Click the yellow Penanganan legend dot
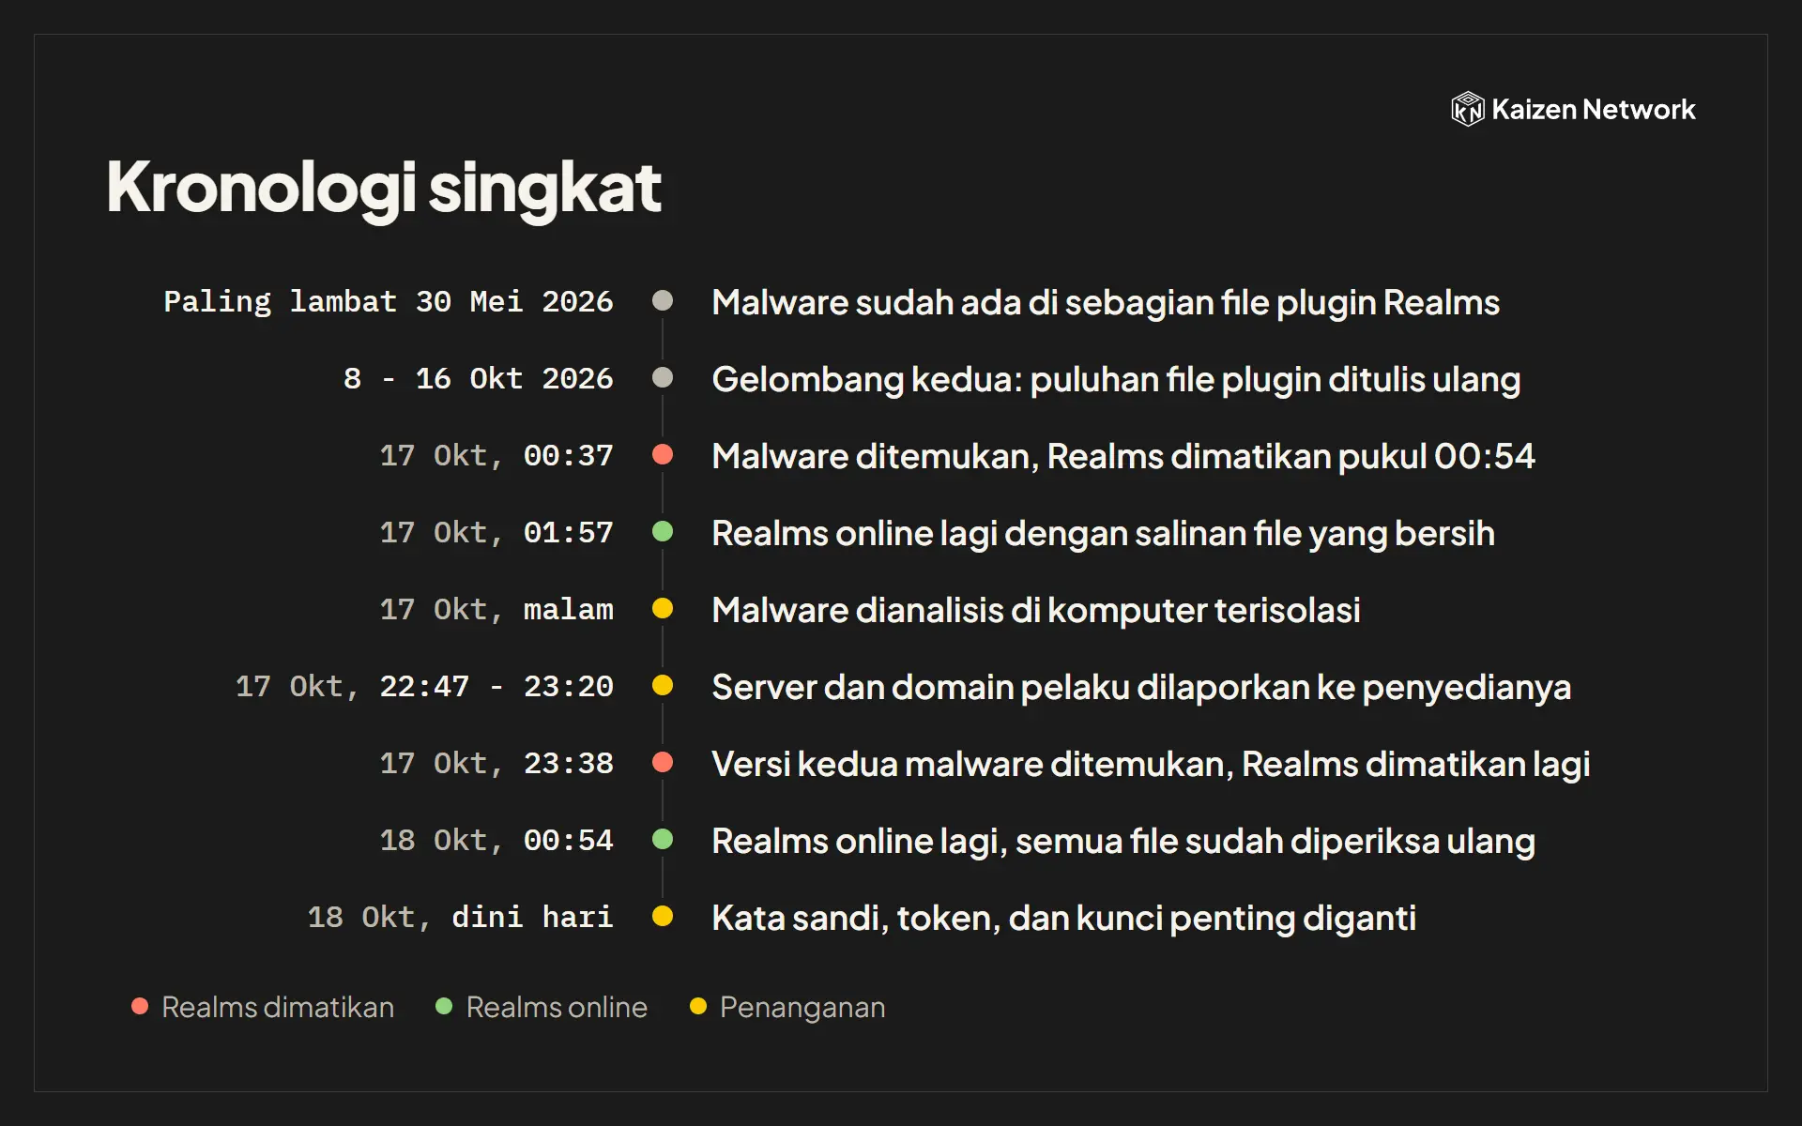The width and height of the screenshot is (1802, 1126). (x=697, y=1007)
